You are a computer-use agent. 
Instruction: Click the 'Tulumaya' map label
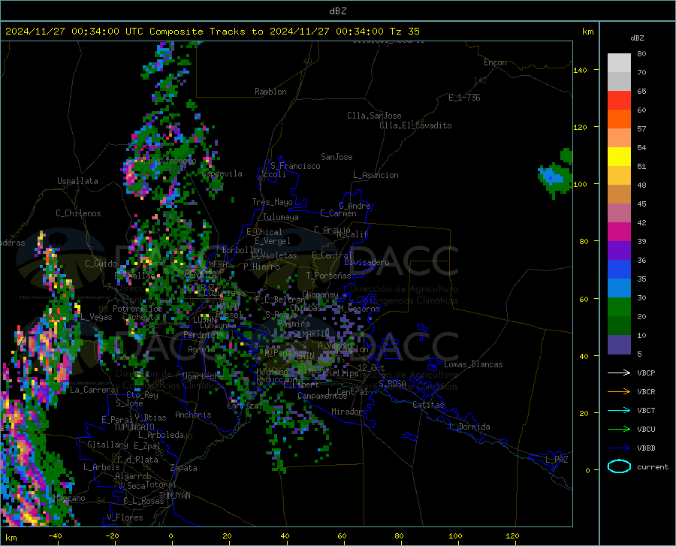coord(281,217)
